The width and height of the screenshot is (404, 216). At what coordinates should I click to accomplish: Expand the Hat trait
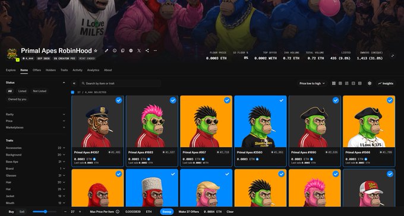click(x=36, y=189)
